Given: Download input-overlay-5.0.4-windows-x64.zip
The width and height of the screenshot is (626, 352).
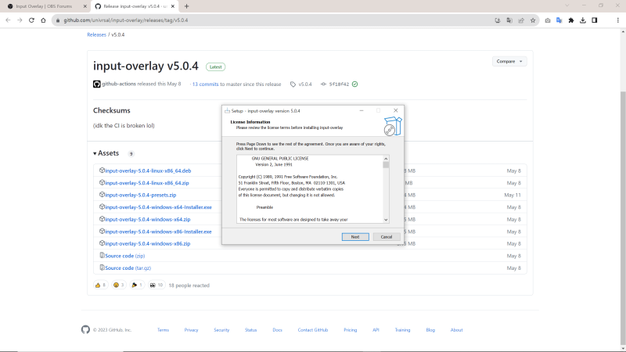Looking at the screenshot, I should [x=147, y=220].
